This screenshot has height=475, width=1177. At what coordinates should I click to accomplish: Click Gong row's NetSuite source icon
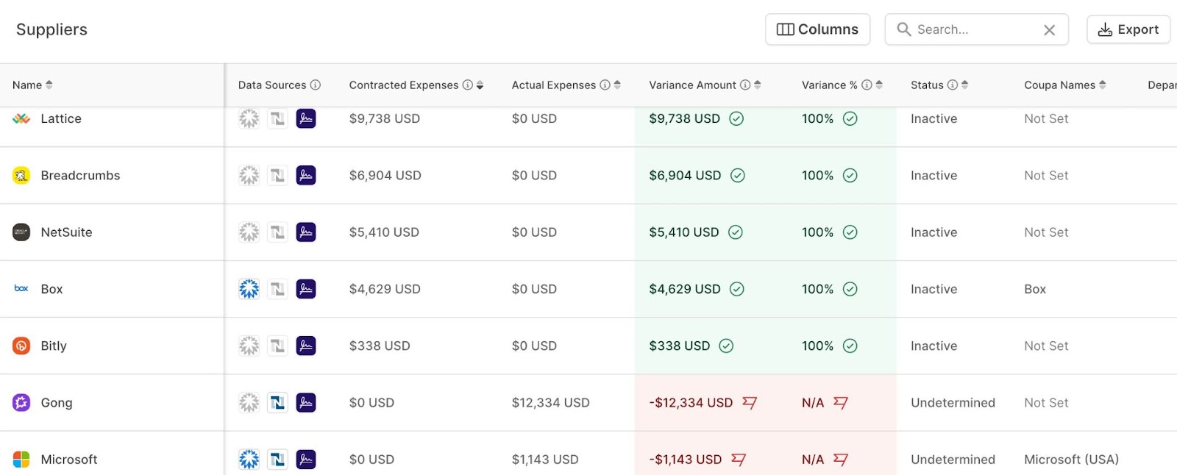click(277, 403)
